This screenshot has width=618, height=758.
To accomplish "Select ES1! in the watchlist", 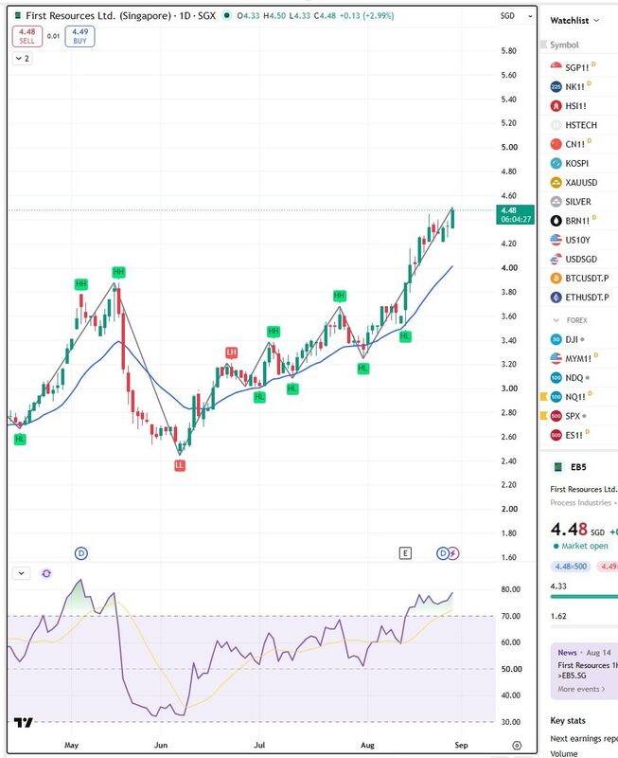I will 579,435.
